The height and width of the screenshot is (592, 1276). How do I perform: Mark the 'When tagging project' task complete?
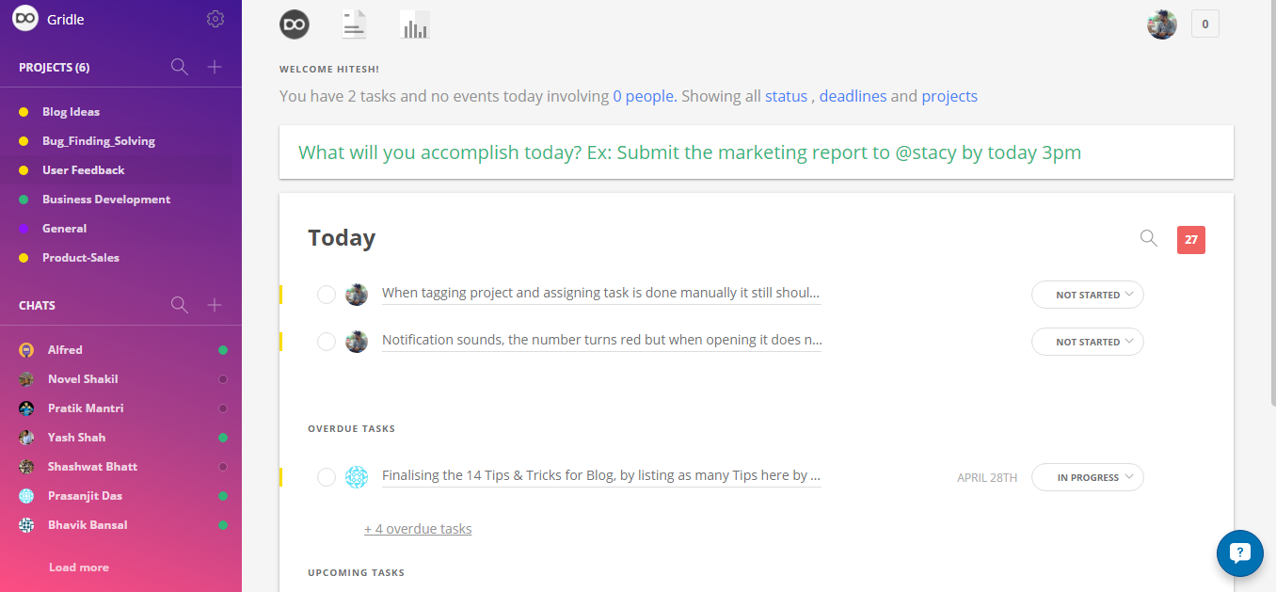(327, 295)
